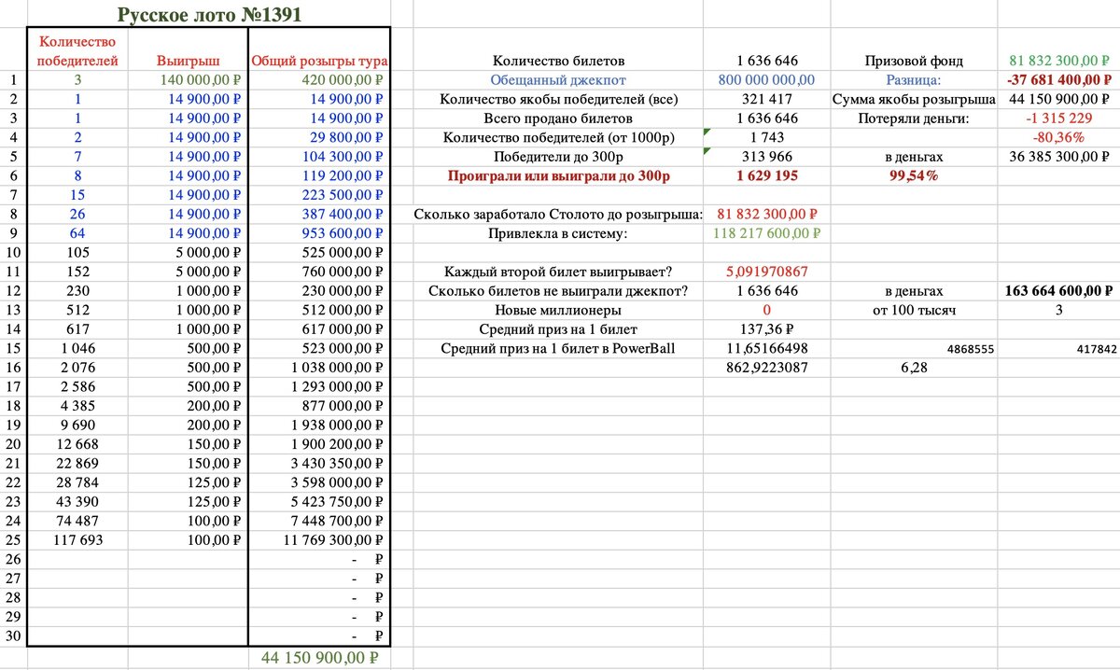Click the label 'Всего продано билетов'
This screenshot has height=670, width=1120.
(x=558, y=119)
